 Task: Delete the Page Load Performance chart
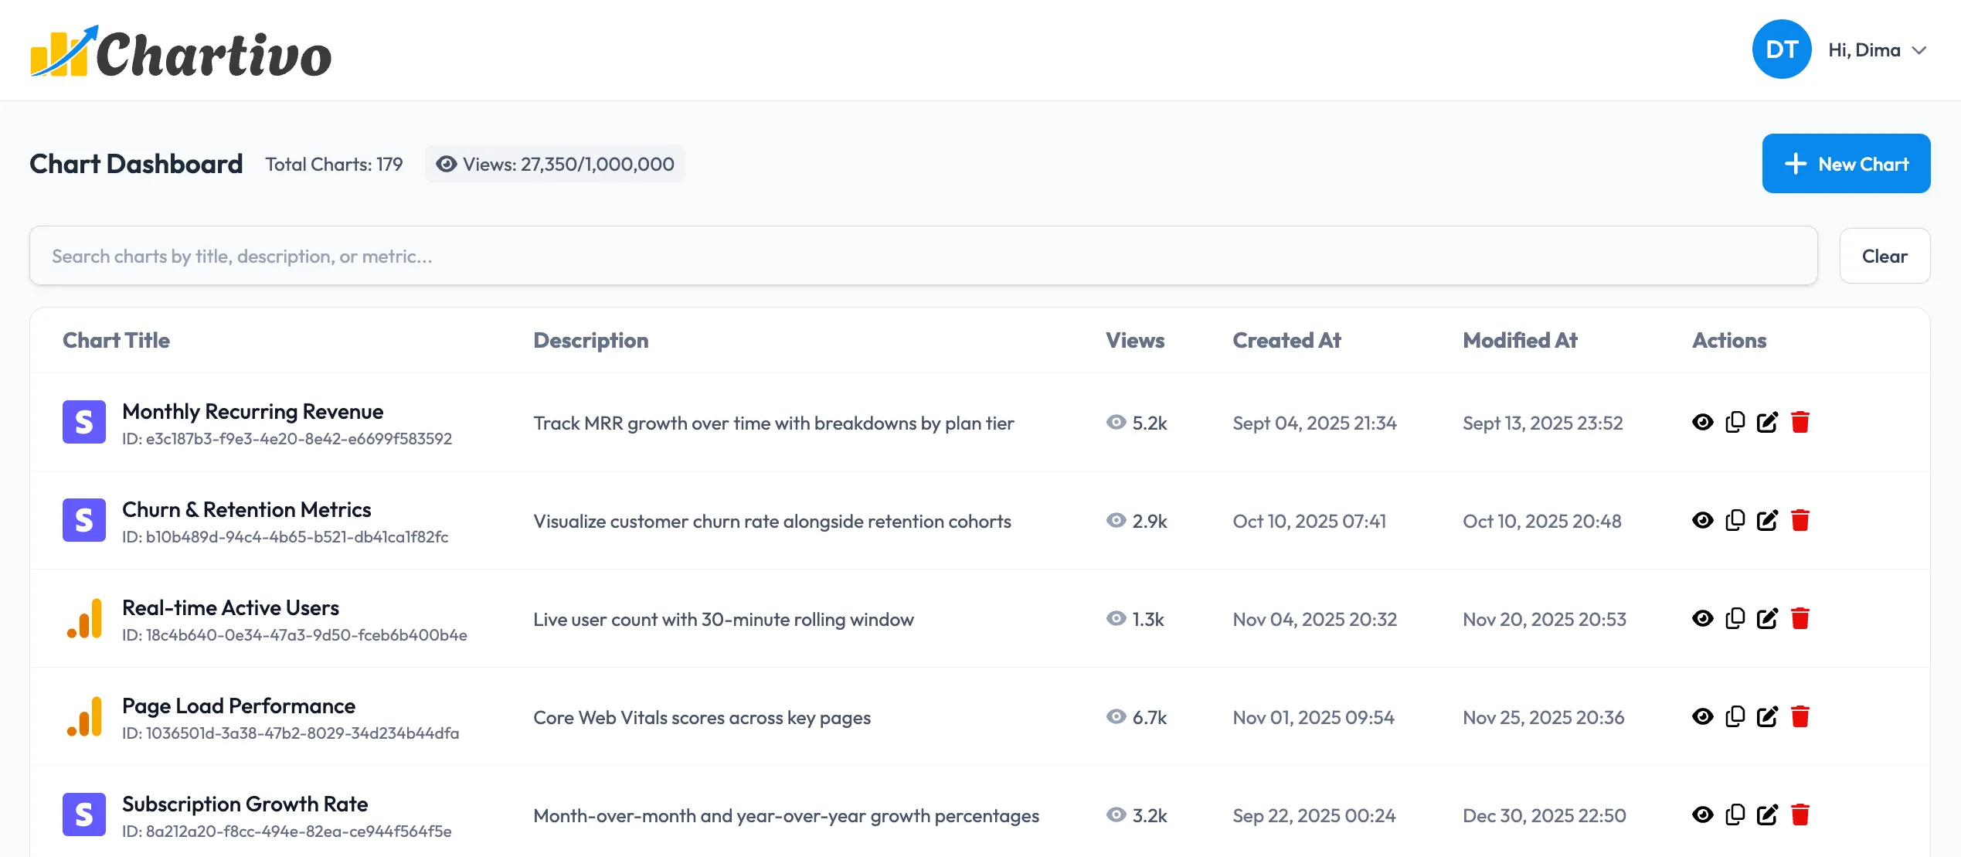(x=1802, y=716)
